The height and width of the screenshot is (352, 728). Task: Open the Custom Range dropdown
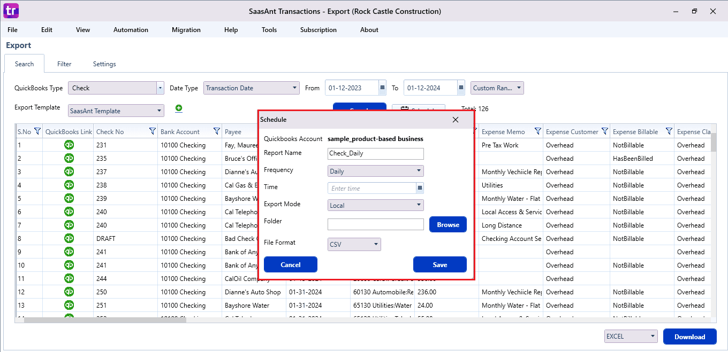497,88
